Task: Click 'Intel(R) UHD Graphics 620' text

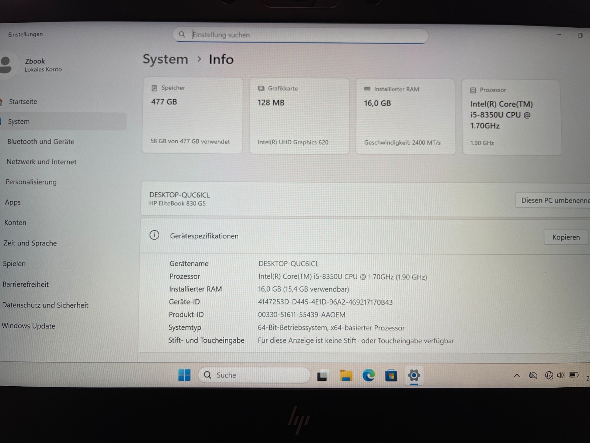Action: pos(293,142)
